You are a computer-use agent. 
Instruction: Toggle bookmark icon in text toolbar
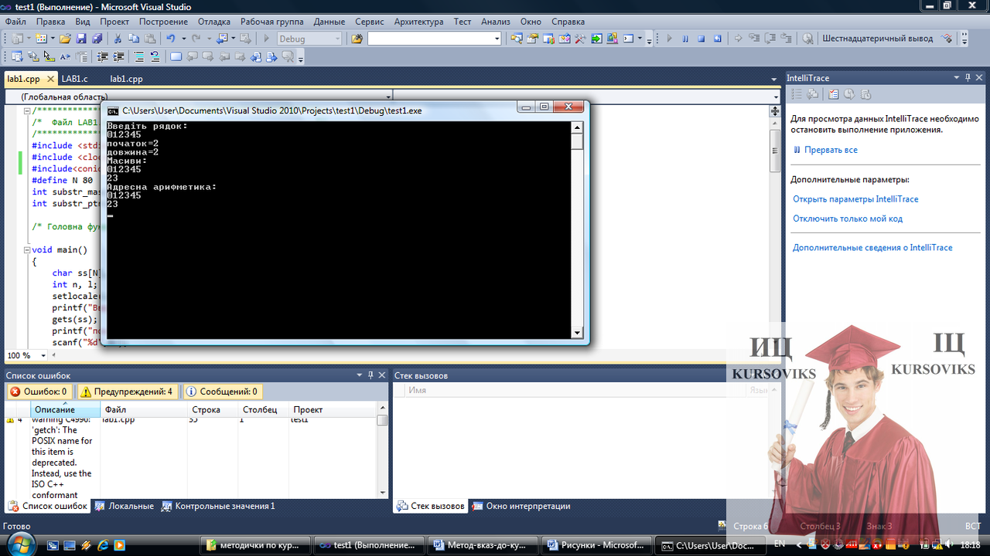click(x=176, y=56)
